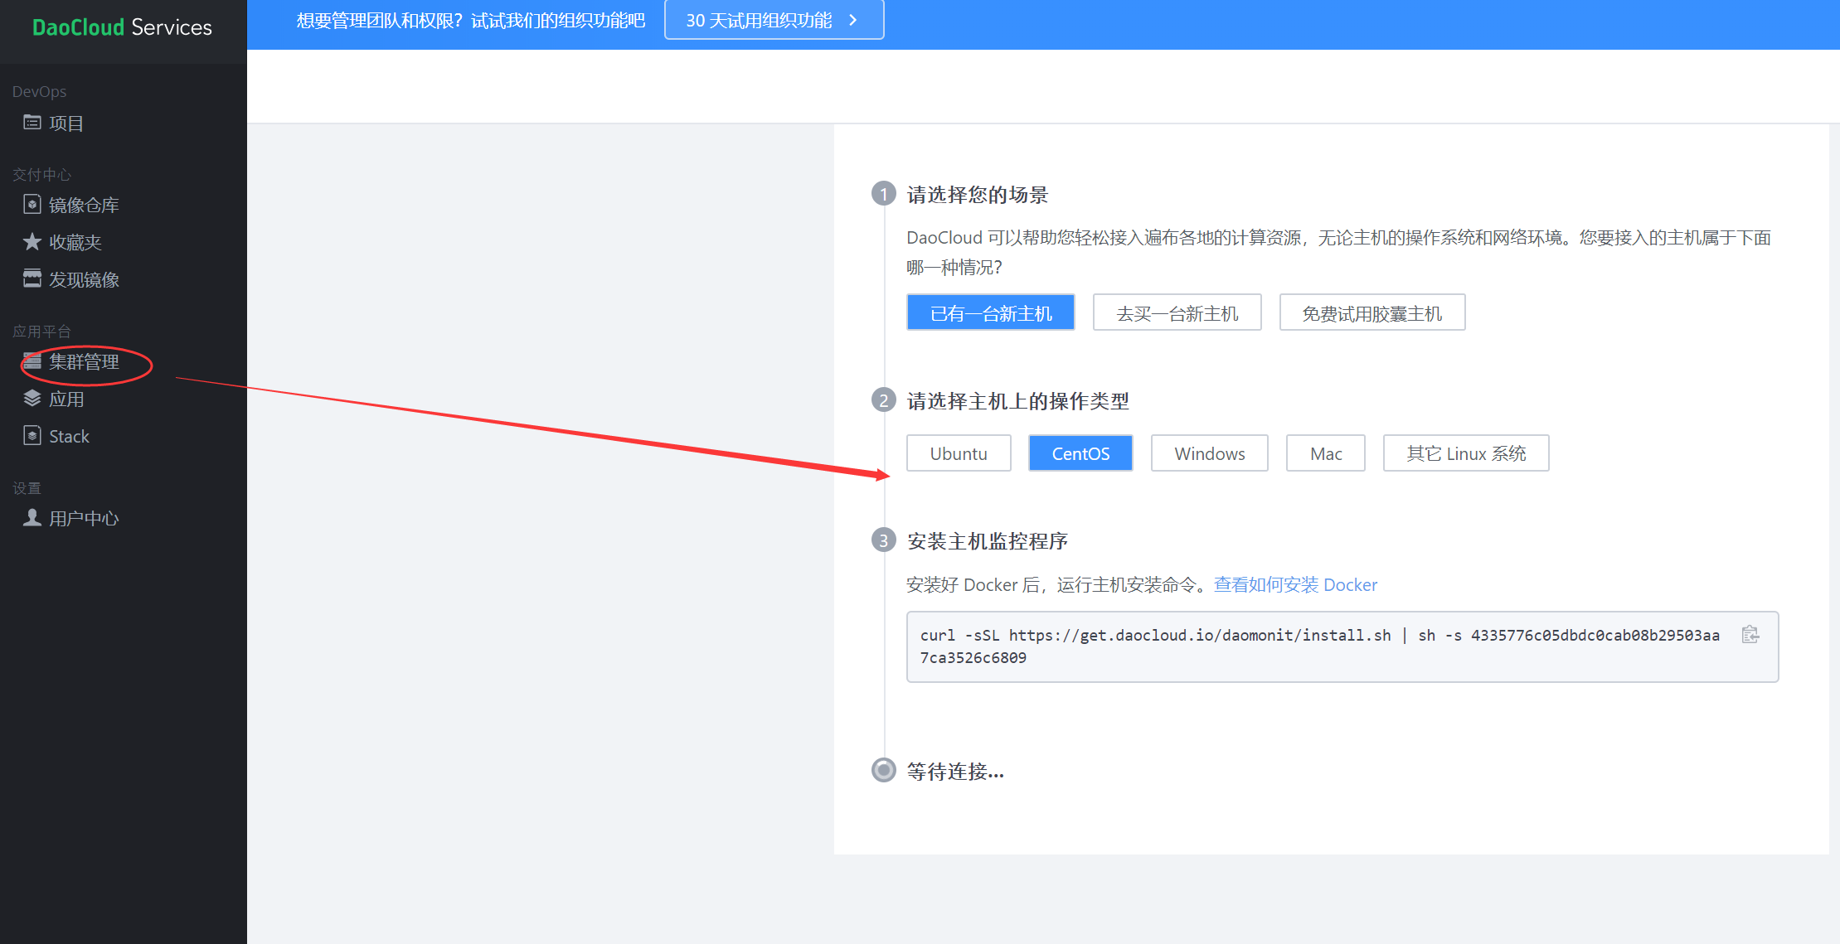Select the Mac operating system option
1840x944 pixels.
(x=1325, y=453)
